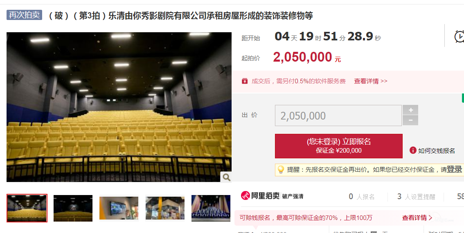Click the 登录 login link in reminder
Viewport: 464px width, 233px height.
coord(454,169)
